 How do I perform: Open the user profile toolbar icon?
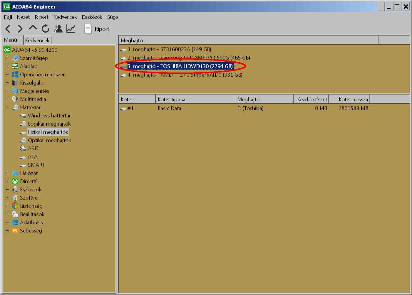(58, 29)
